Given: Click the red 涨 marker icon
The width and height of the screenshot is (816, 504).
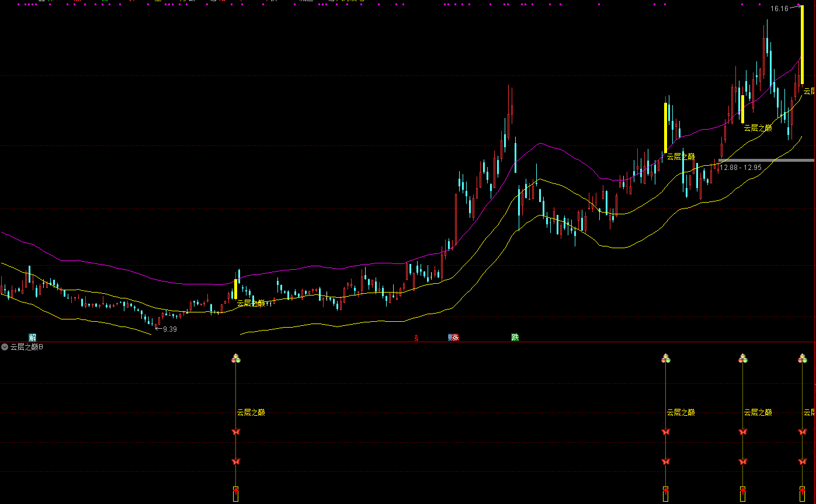Looking at the screenshot, I should (456, 337).
